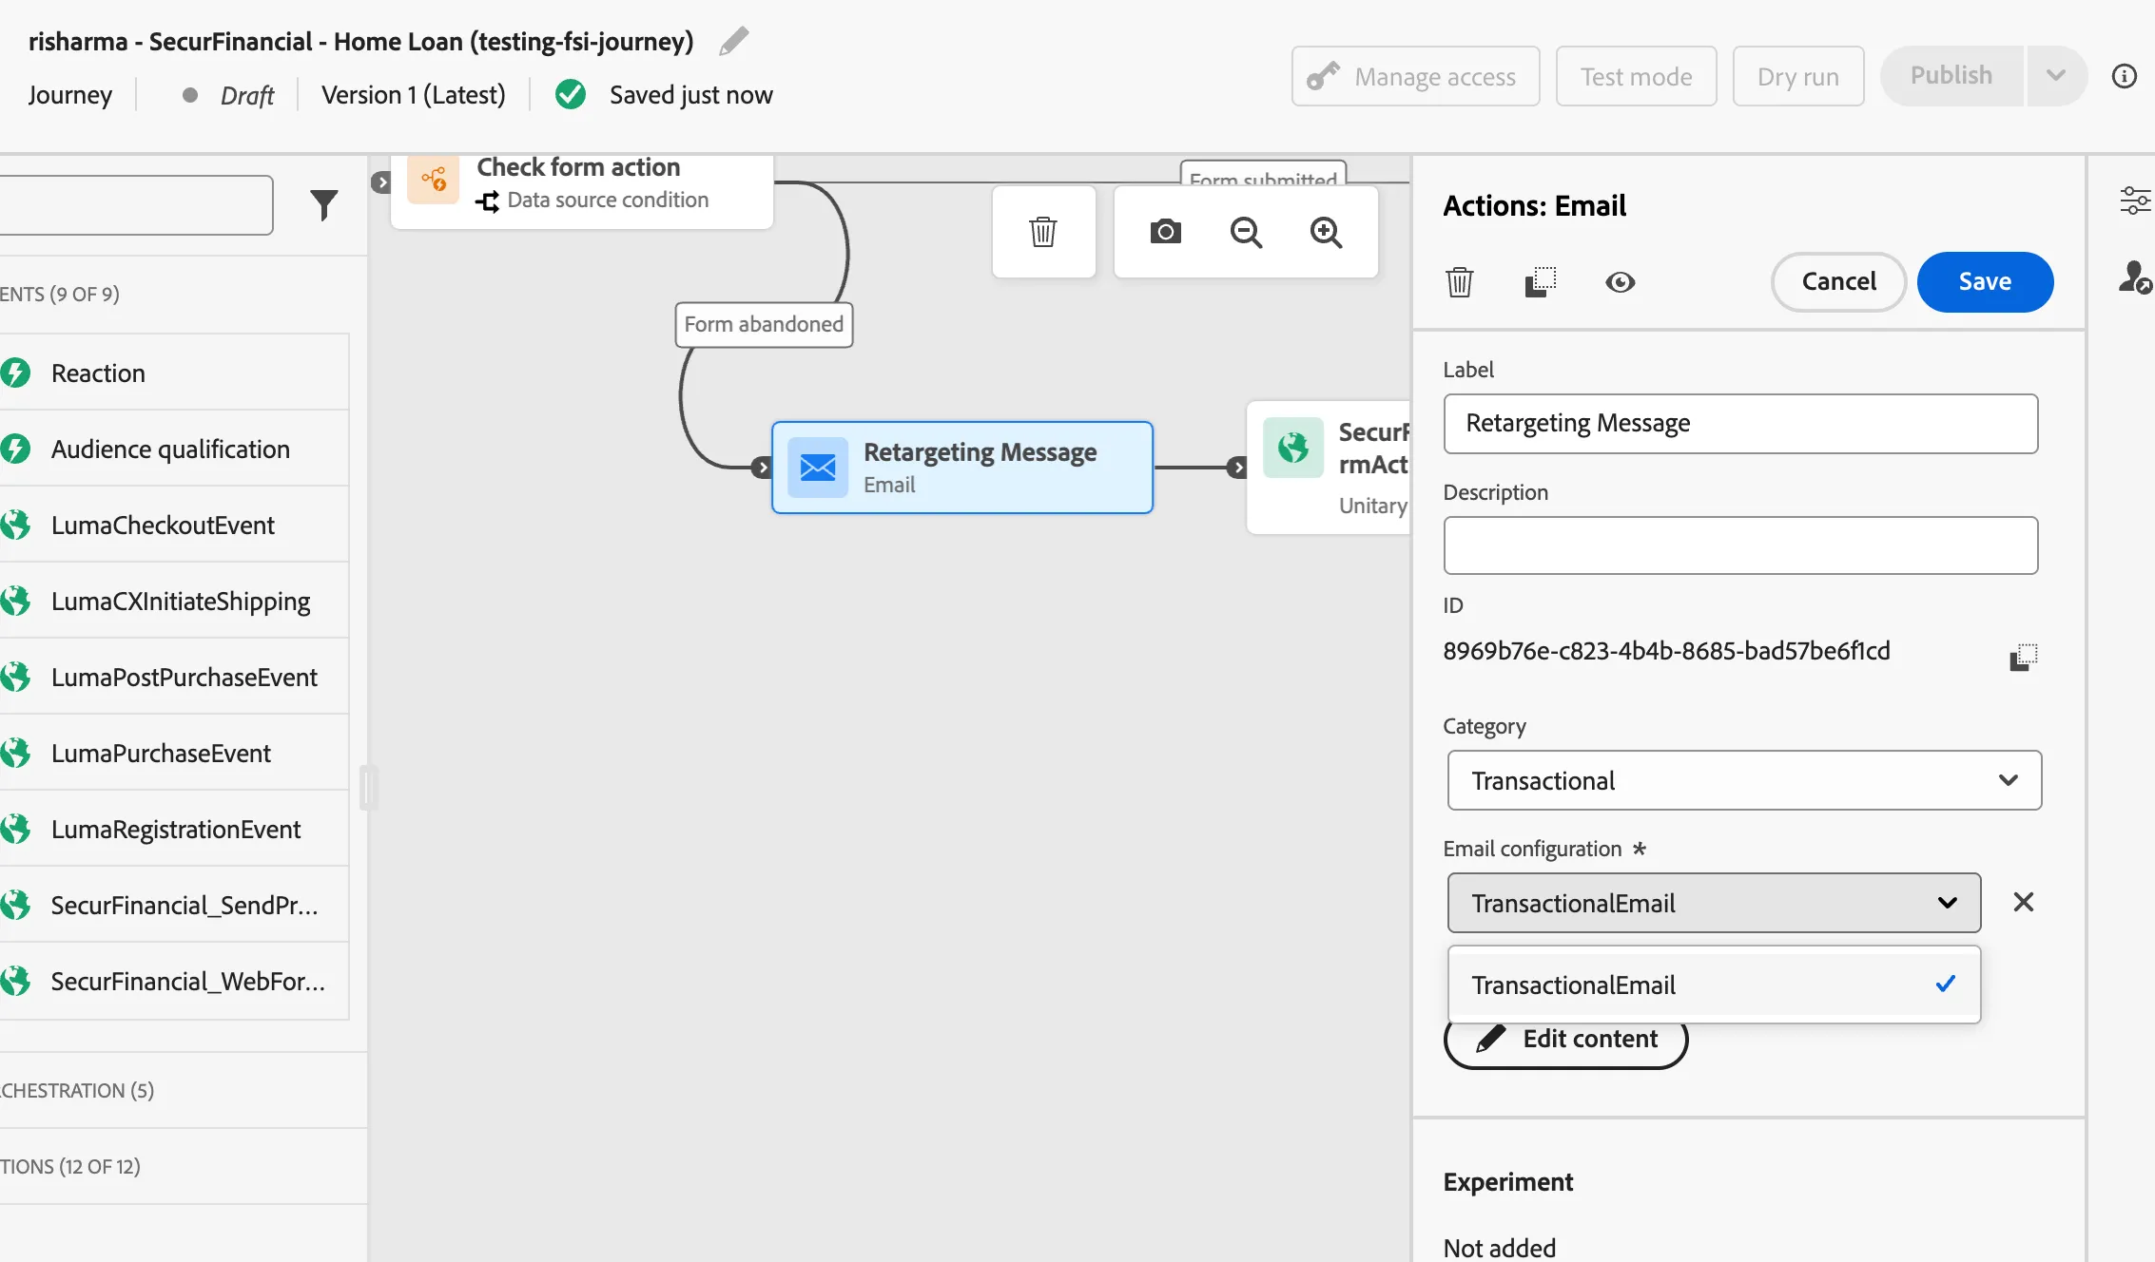The height and width of the screenshot is (1262, 2155).
Task: Click the Publish button
Action: pyautogui.click(x=1951, y=76)
